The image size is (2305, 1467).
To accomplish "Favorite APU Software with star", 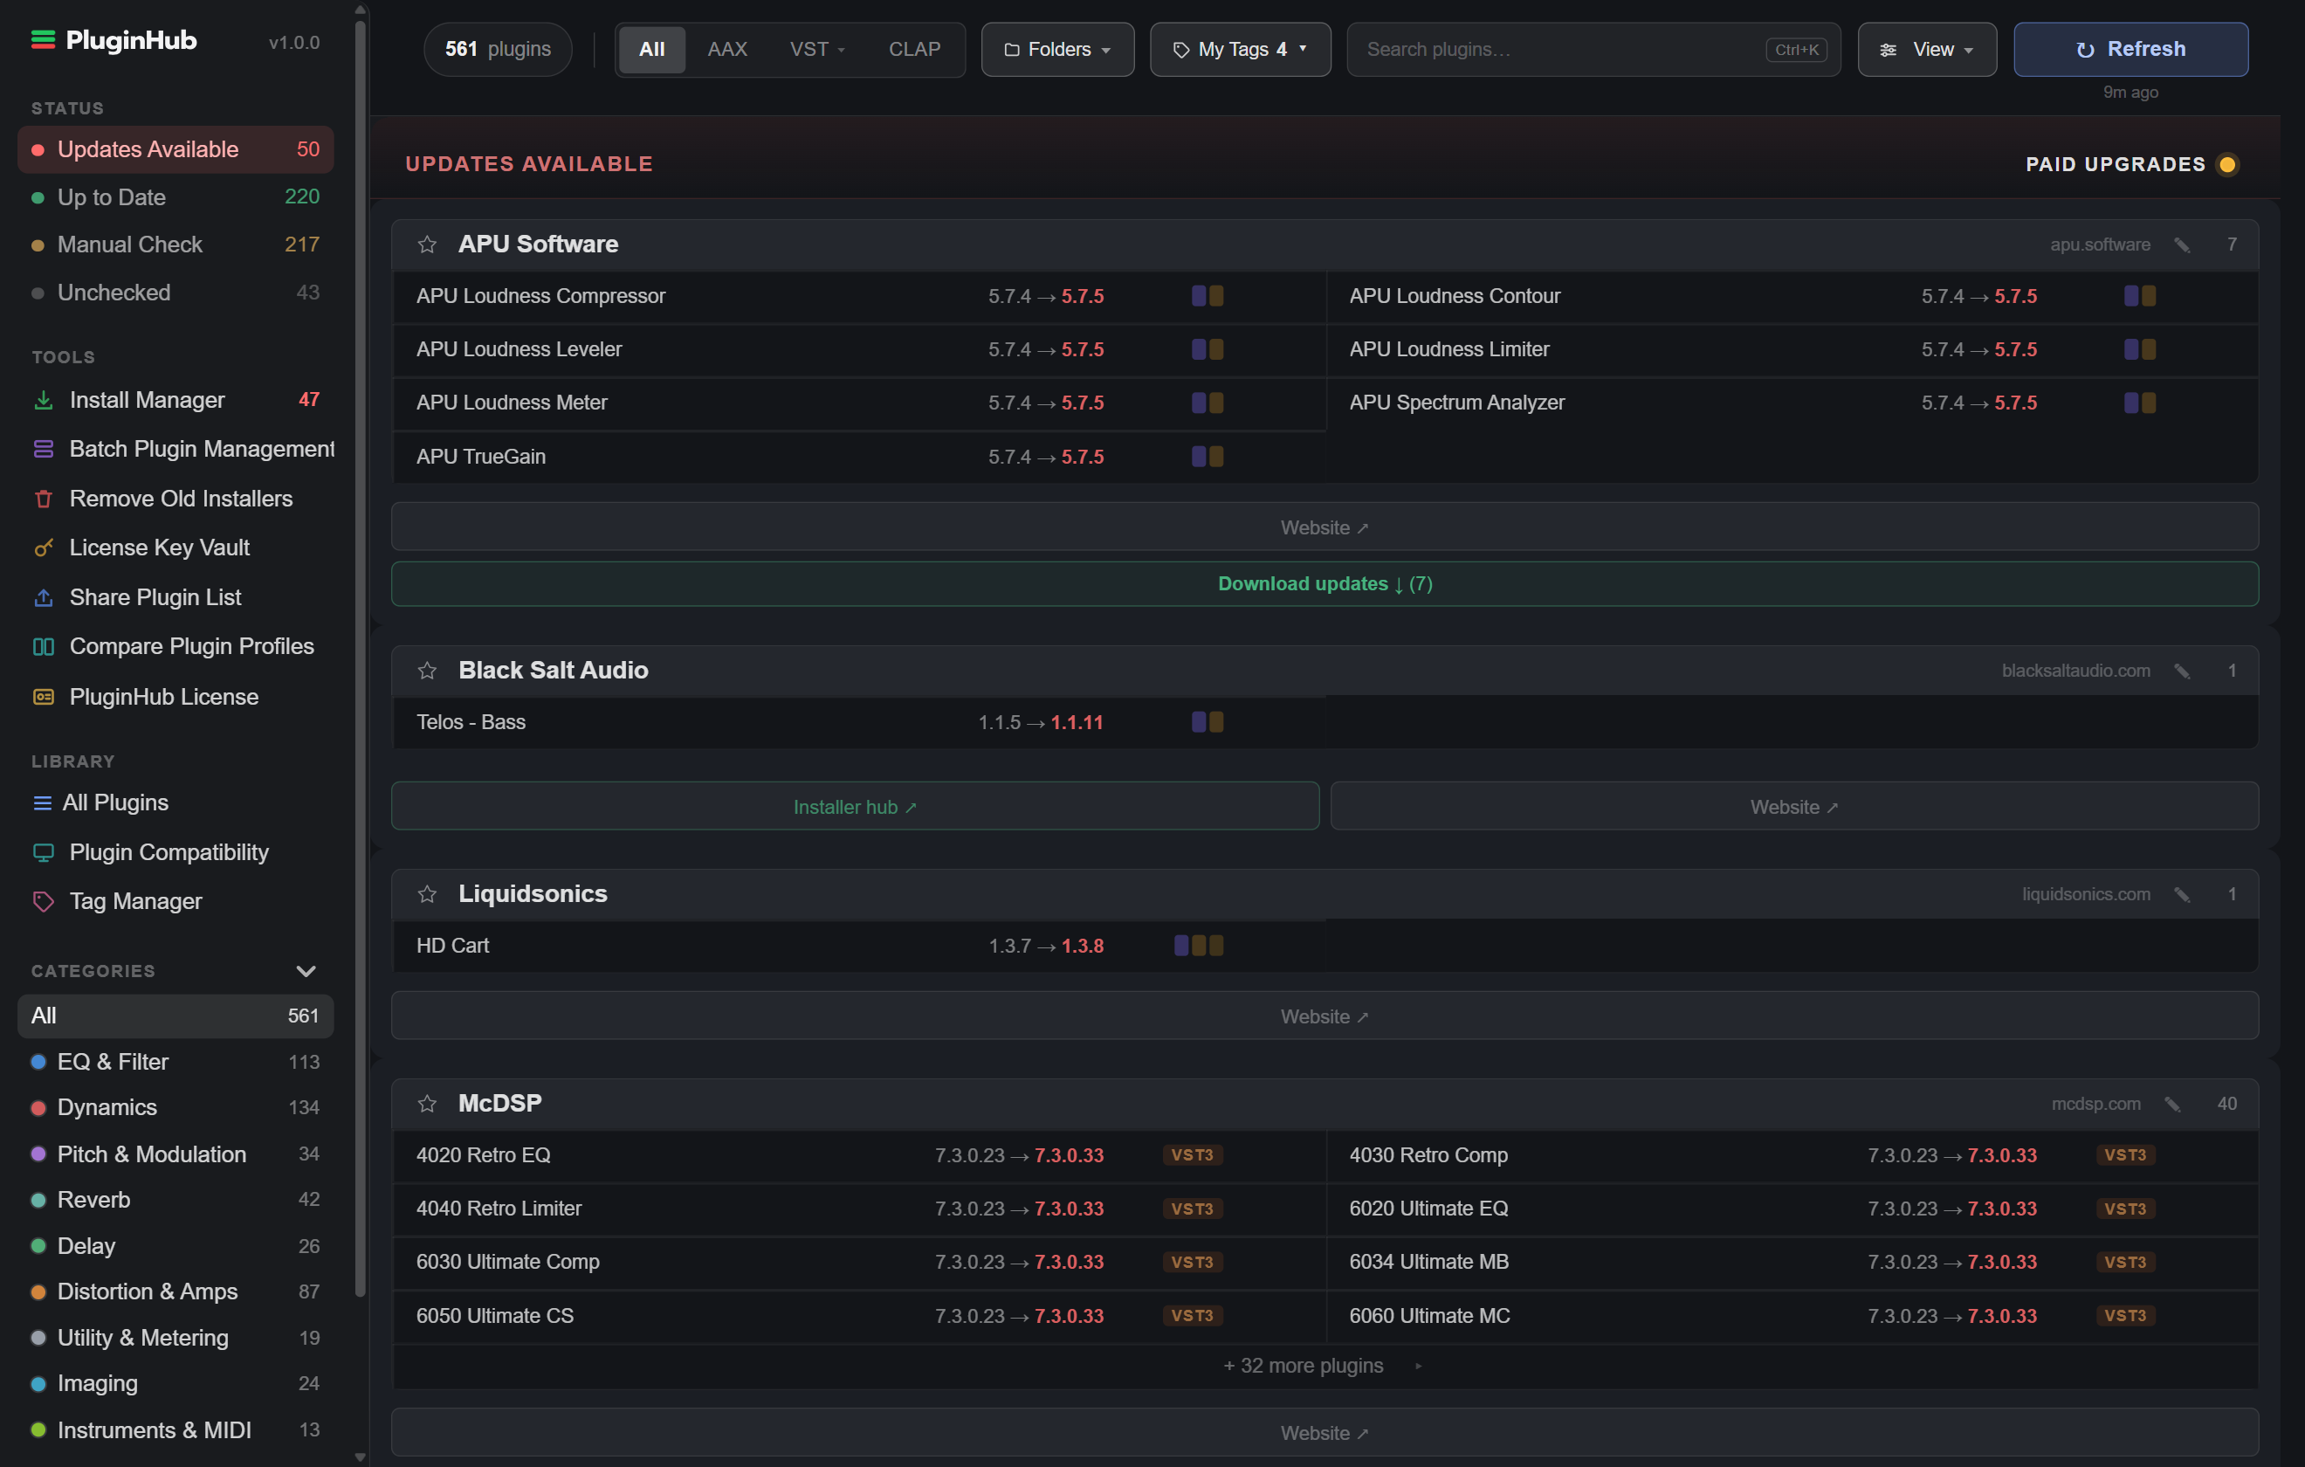I will [427, 245].
